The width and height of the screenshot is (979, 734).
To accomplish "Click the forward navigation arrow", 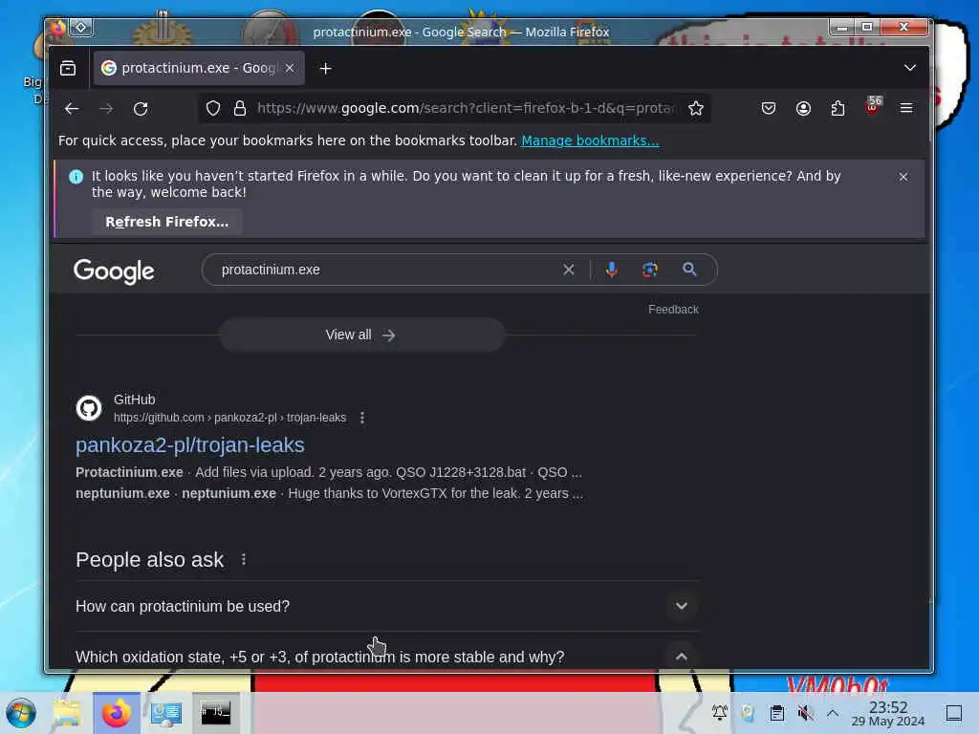I will pyautogui.click(x=106, y=109).
